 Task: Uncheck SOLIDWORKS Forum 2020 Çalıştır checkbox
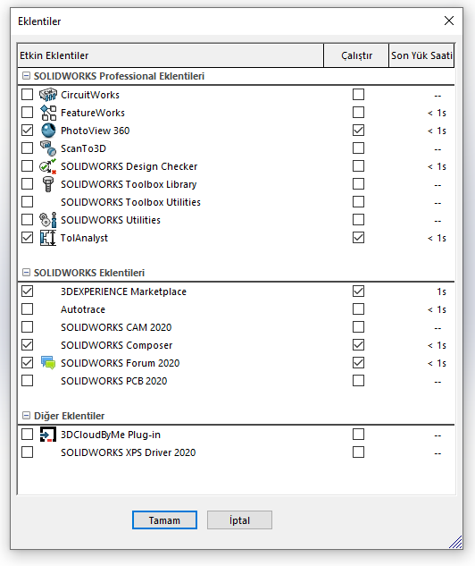click(x=358, y=363)
